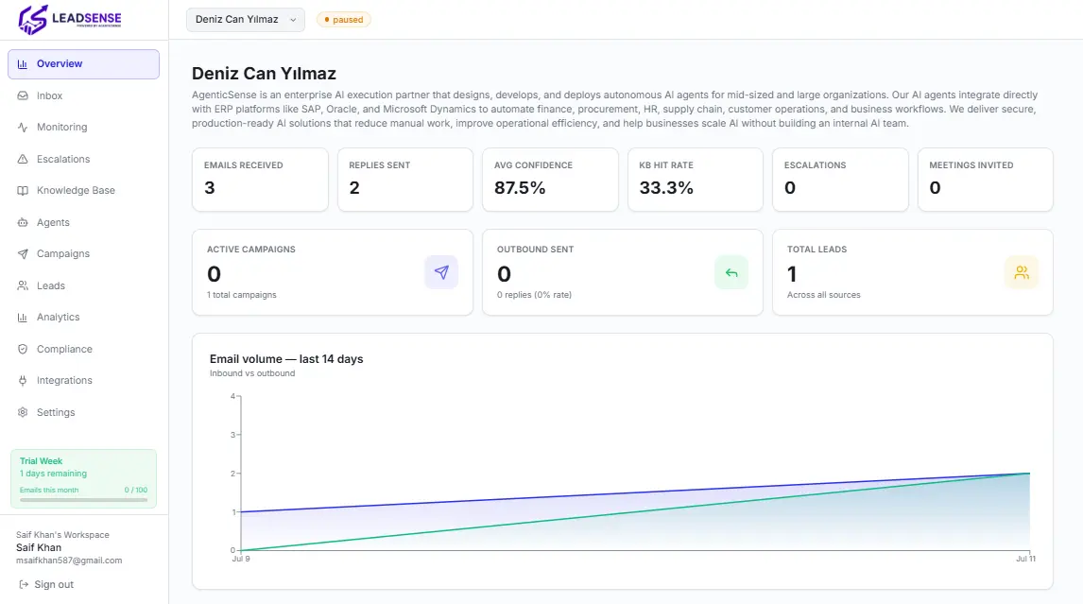Open Campaigns in the sidebar
The image size is (1083, 604).
[83, 253]
